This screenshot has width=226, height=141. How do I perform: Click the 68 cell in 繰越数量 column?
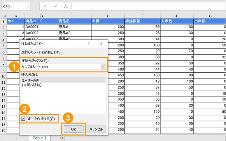tap(142, 106)
